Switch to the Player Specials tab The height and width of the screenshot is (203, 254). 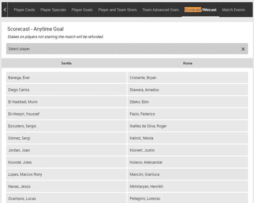click(x=53, y=10)
